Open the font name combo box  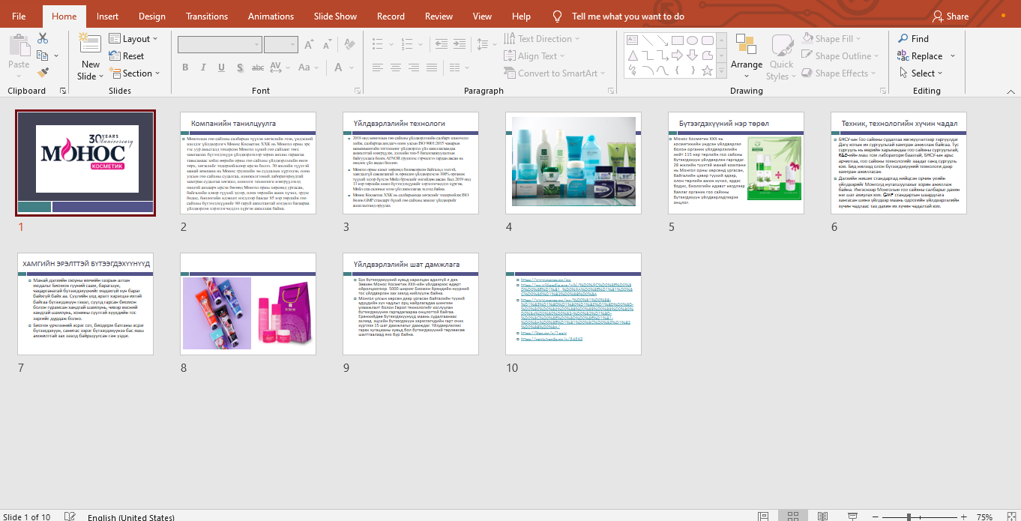coord(219,44)
